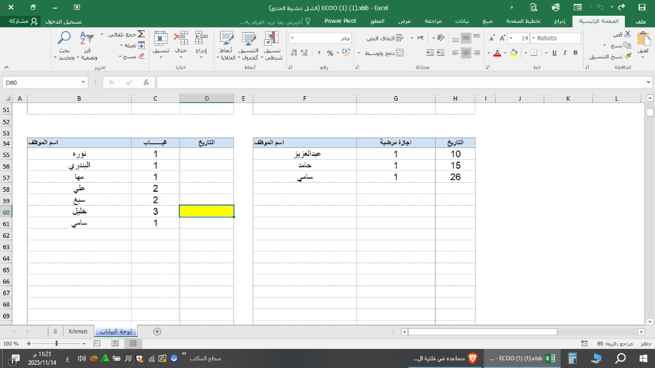
Task: Open the Insert (إدراج) ribbon tab
Action: point(555,21)
